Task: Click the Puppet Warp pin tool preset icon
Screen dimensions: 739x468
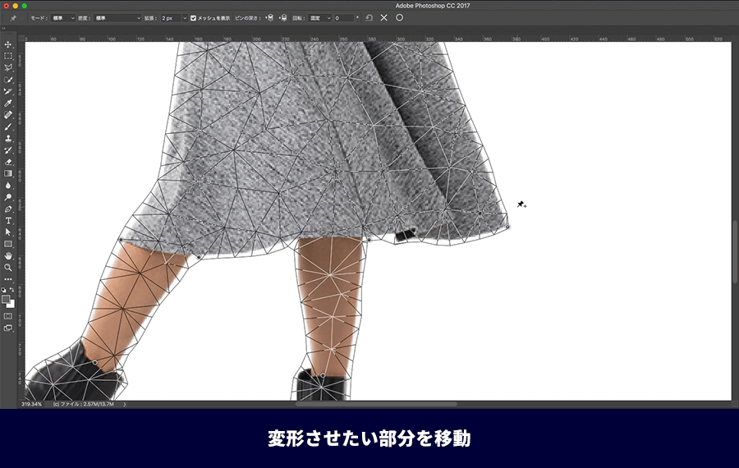Action: [x=13, y=18]
